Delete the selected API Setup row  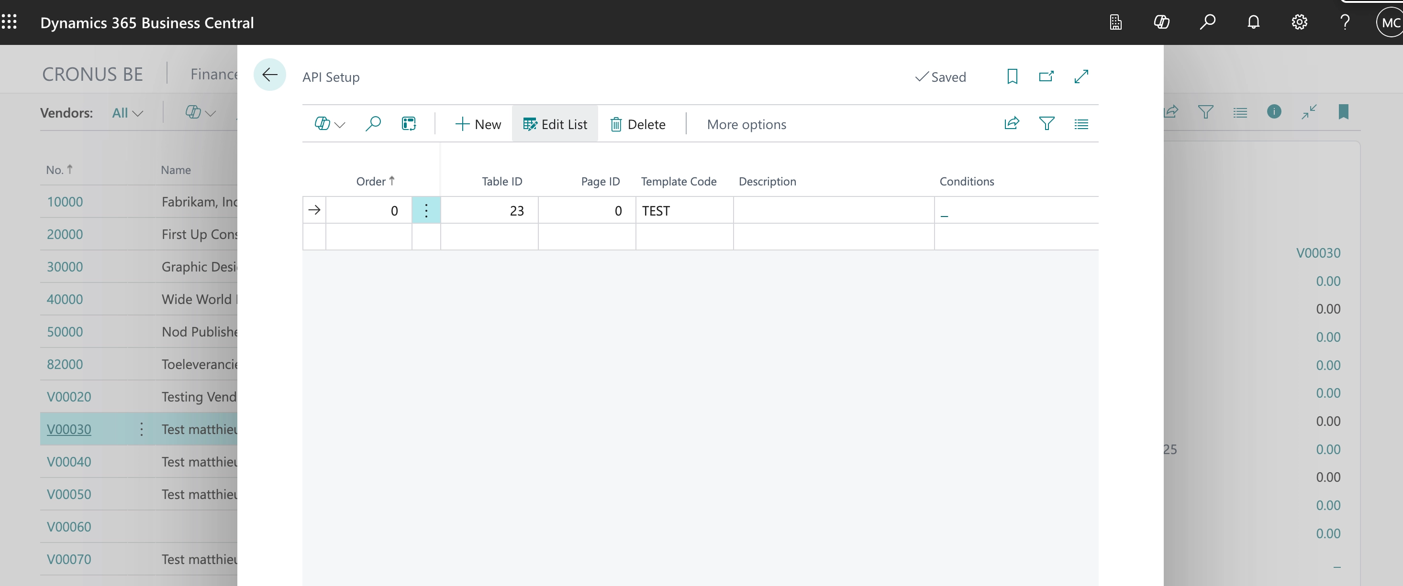pos(638,124)
